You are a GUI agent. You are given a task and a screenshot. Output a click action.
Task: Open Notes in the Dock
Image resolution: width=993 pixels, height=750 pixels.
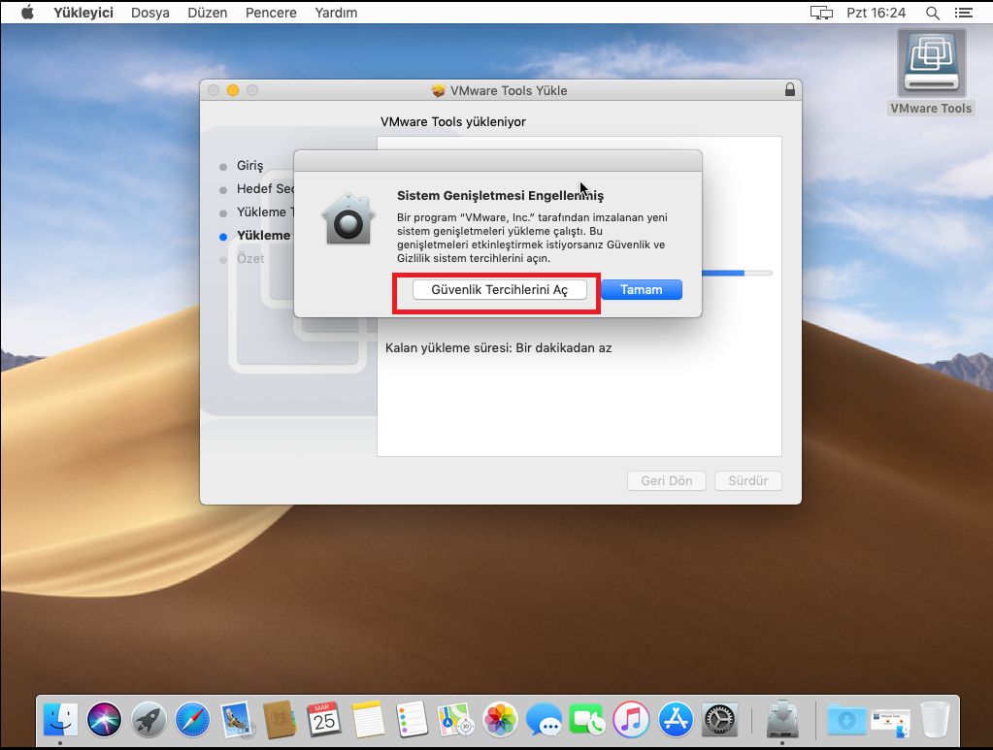pyautogui.click(x=368, y=720)
